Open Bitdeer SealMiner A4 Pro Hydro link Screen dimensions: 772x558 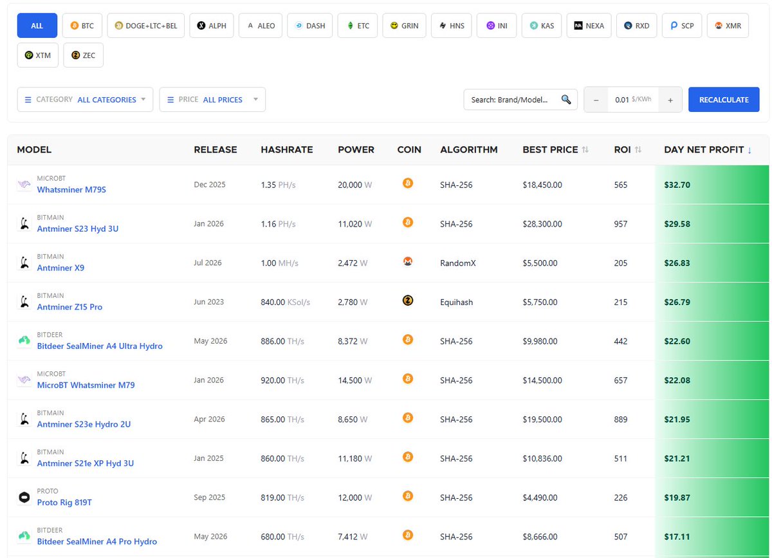click(x=97, y=542)
